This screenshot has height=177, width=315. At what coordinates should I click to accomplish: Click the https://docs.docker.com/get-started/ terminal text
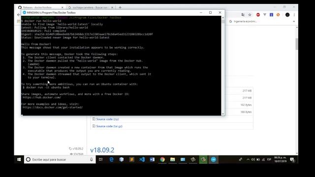point(53,107)
